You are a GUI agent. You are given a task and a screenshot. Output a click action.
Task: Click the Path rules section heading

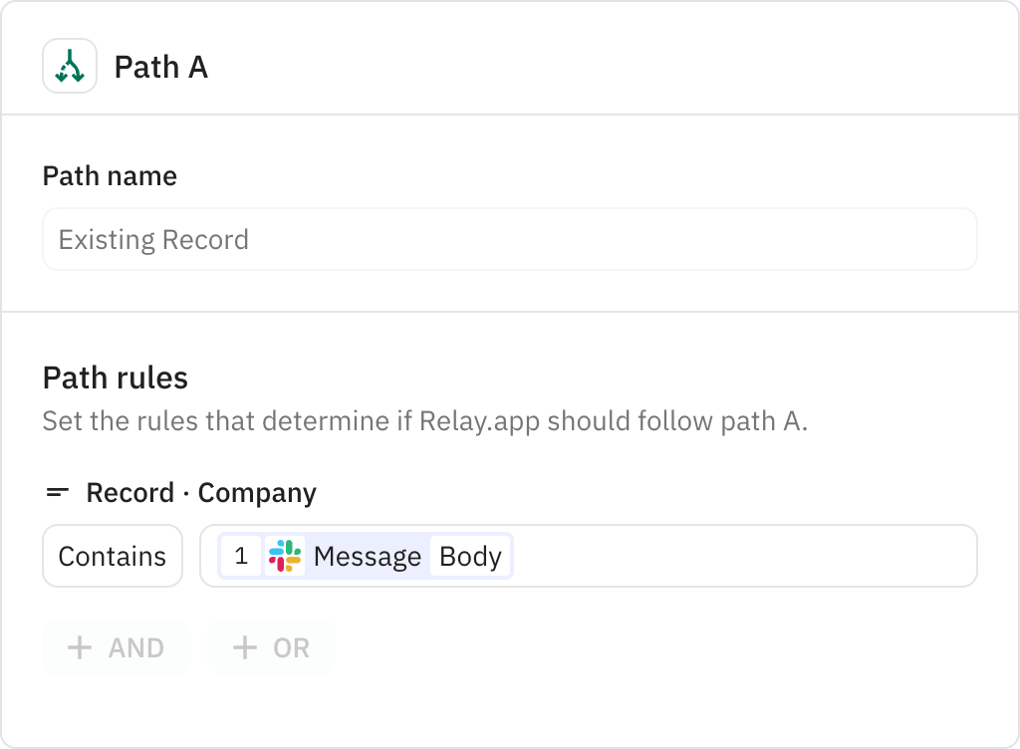point(116,377)
